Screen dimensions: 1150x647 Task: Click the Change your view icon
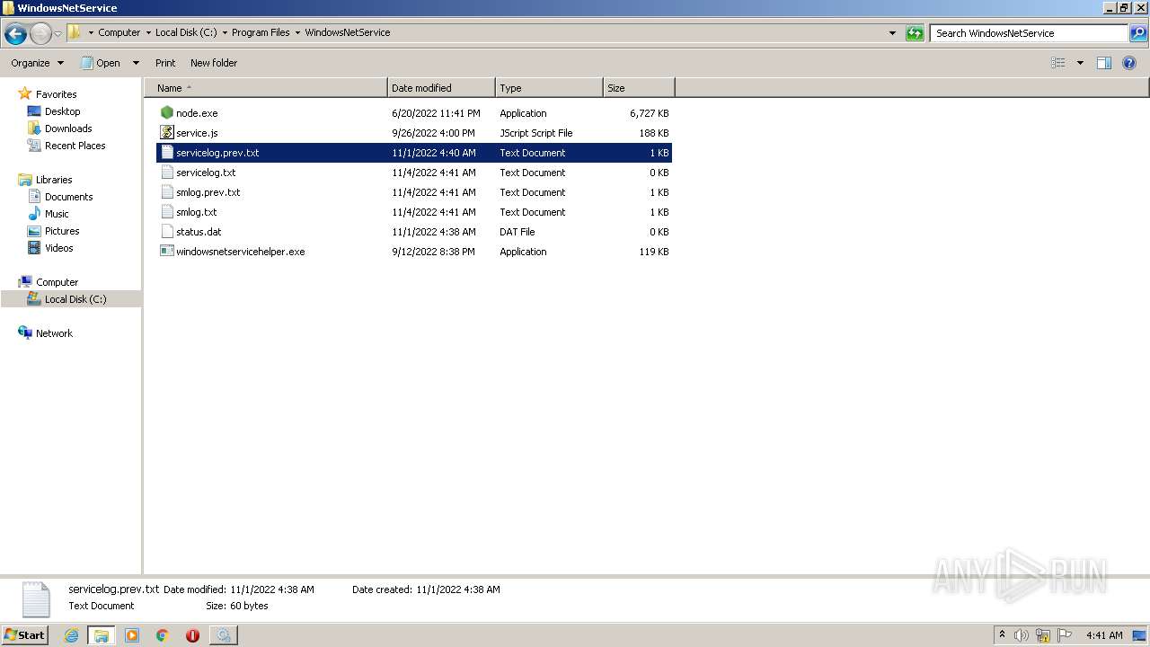pyautogui.click(x=1058, y=63)
